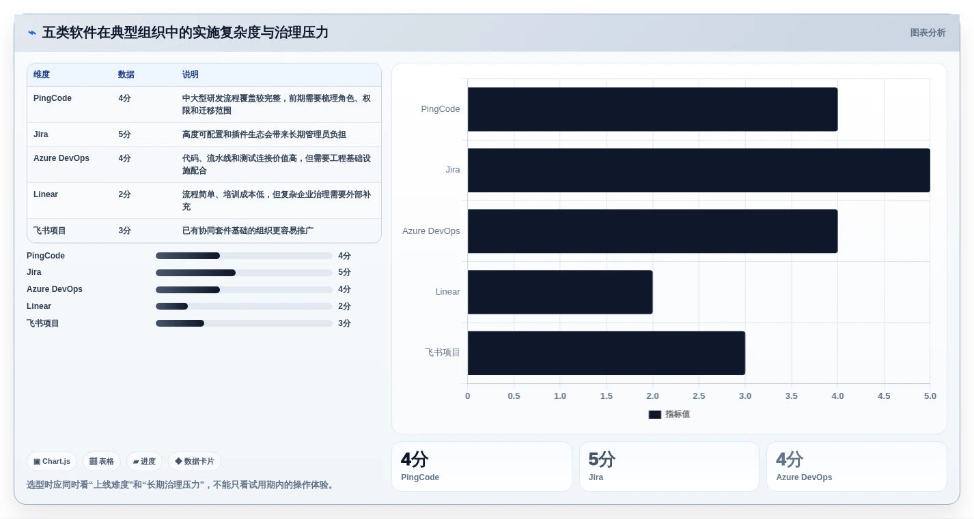Click Jira in the table's 维度 column
Image resolution: width=974 pixels, height=519 pixels.
coord(41,134)
